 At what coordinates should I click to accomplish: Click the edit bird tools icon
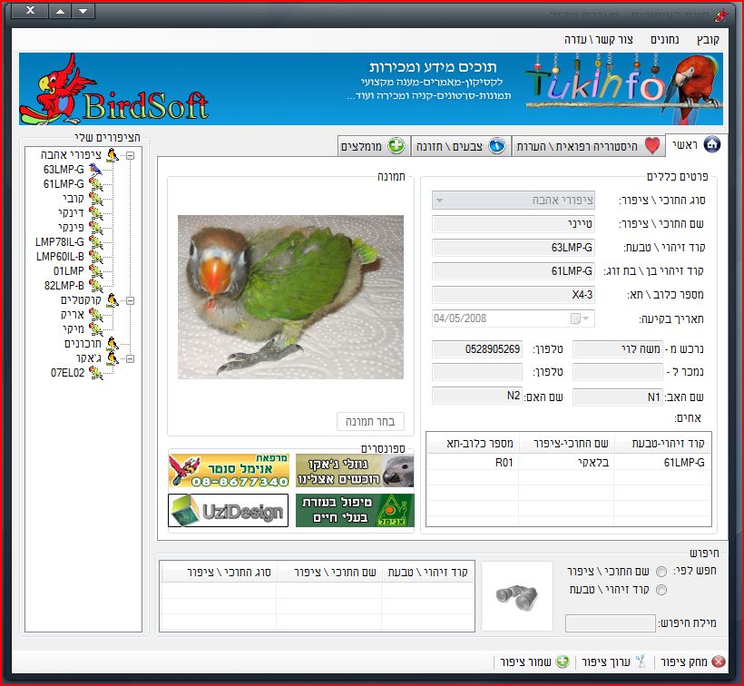(640, 662)
